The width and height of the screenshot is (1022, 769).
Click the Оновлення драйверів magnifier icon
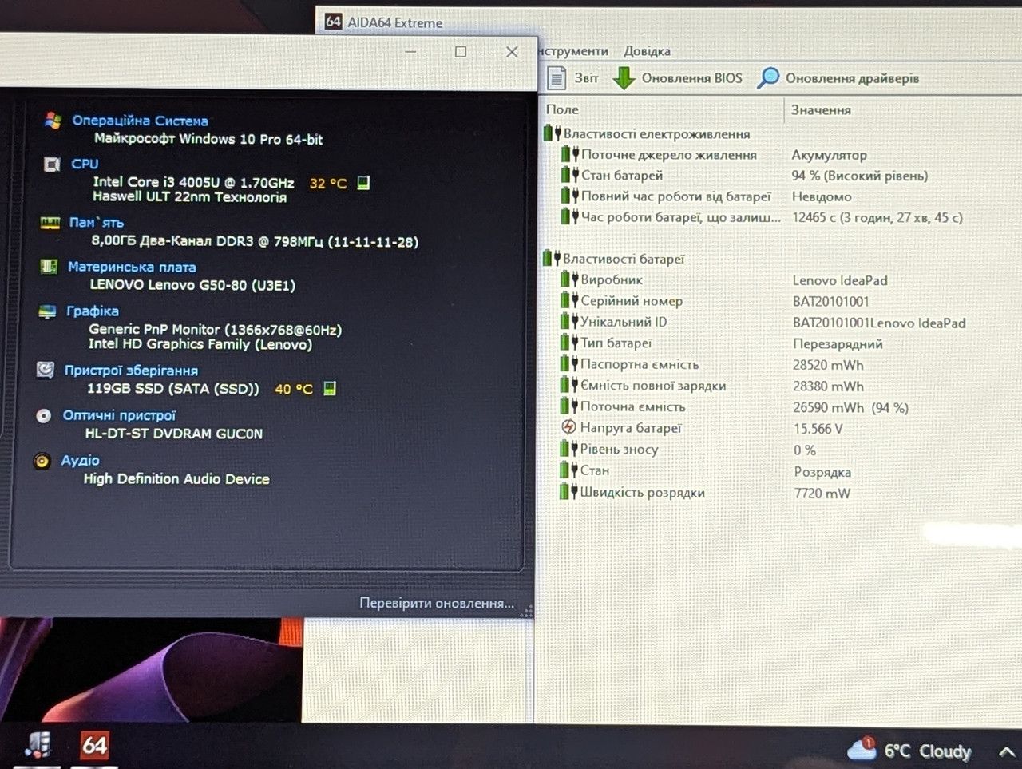tap(768, 77)
